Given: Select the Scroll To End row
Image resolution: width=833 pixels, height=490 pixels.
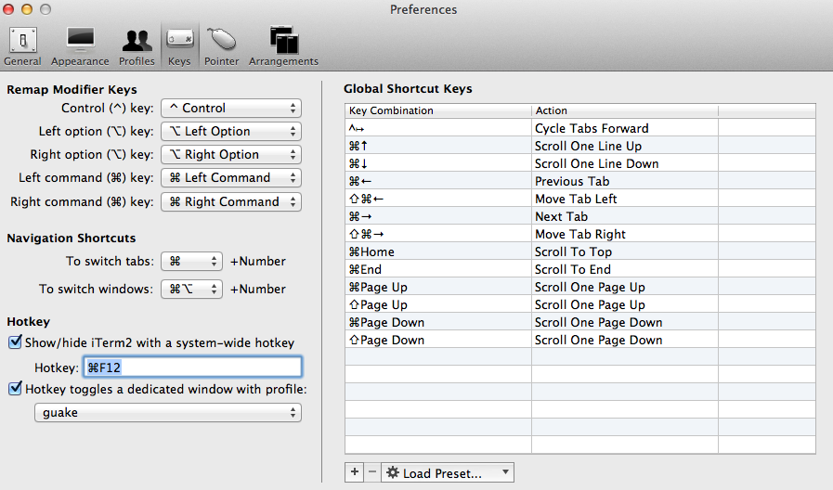Looking at the screenshot, I should tap(580, 268).
